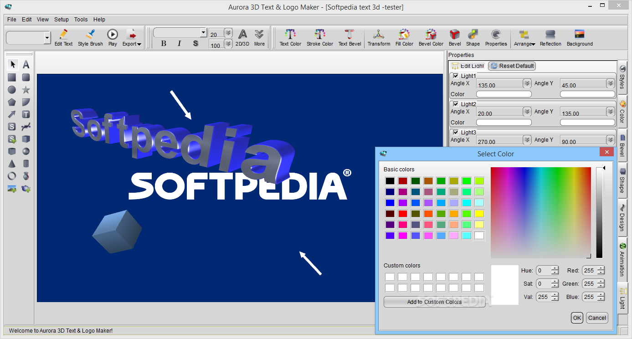Select the arrow pointer tool

point(12,65)
